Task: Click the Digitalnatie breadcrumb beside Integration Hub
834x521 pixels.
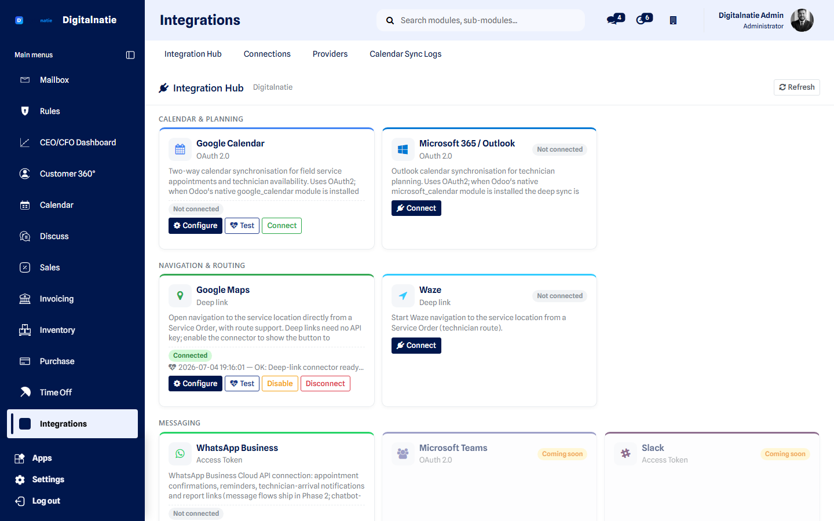Action: [273, 87]
